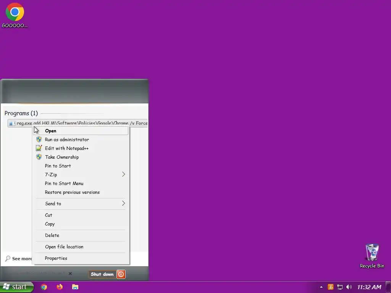Select Pin to Start Menu
The width and height of the screenshot is (391, 293).
click(81, 184)
